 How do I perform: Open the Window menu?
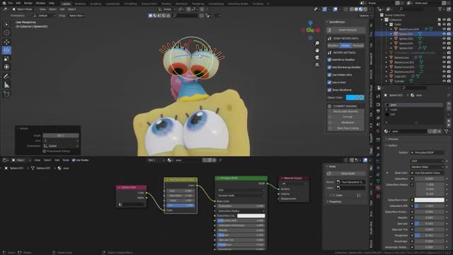[40, 3]
